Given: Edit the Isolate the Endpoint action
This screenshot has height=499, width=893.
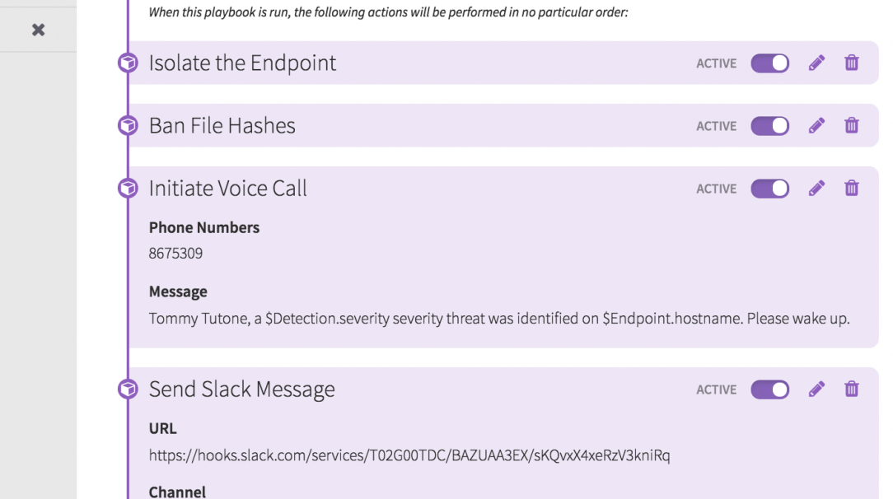Looking at the screenshot, I should (816, 63).
